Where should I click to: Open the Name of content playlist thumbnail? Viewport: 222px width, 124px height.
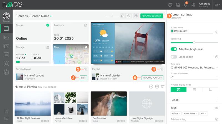(x=71, y=104)
